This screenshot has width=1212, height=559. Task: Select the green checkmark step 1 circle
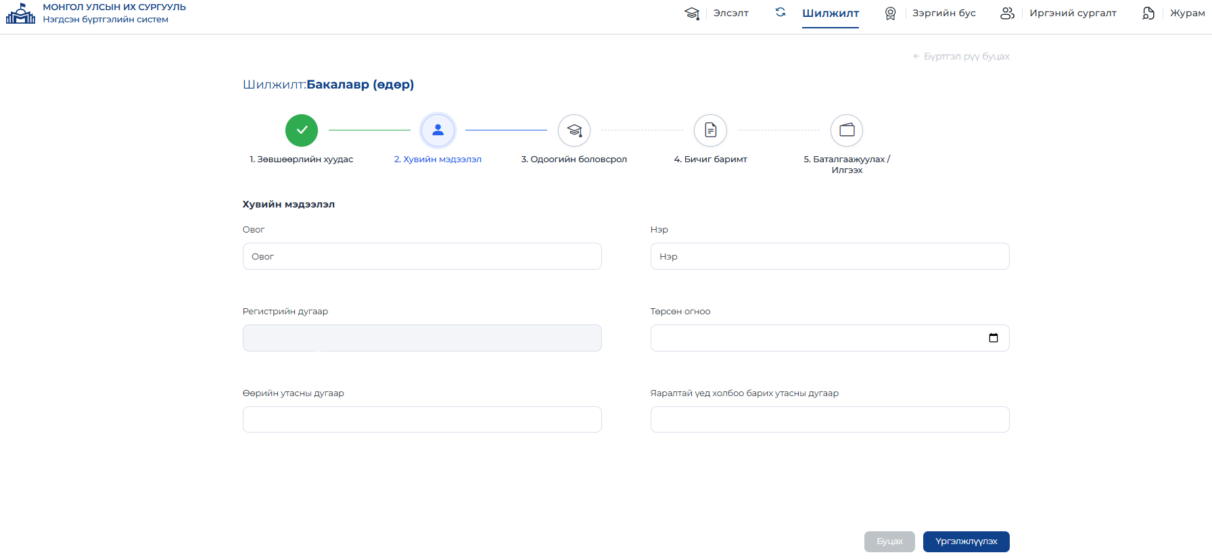pyautogui.click(x=302, y=130)
